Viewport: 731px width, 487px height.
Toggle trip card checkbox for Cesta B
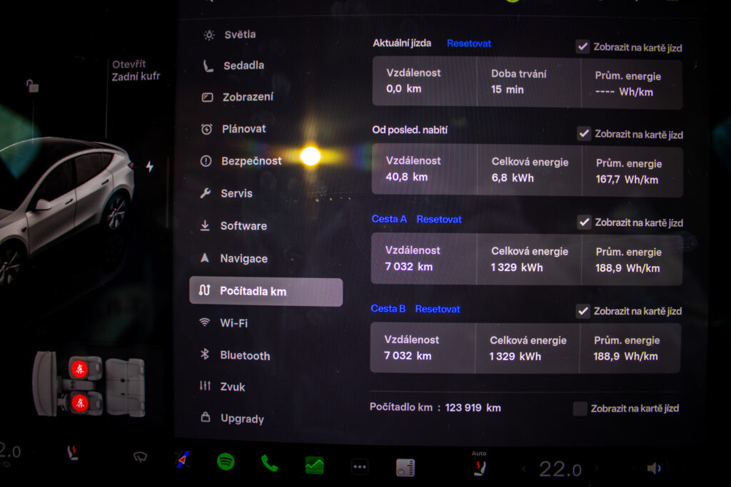pos(583,311)
